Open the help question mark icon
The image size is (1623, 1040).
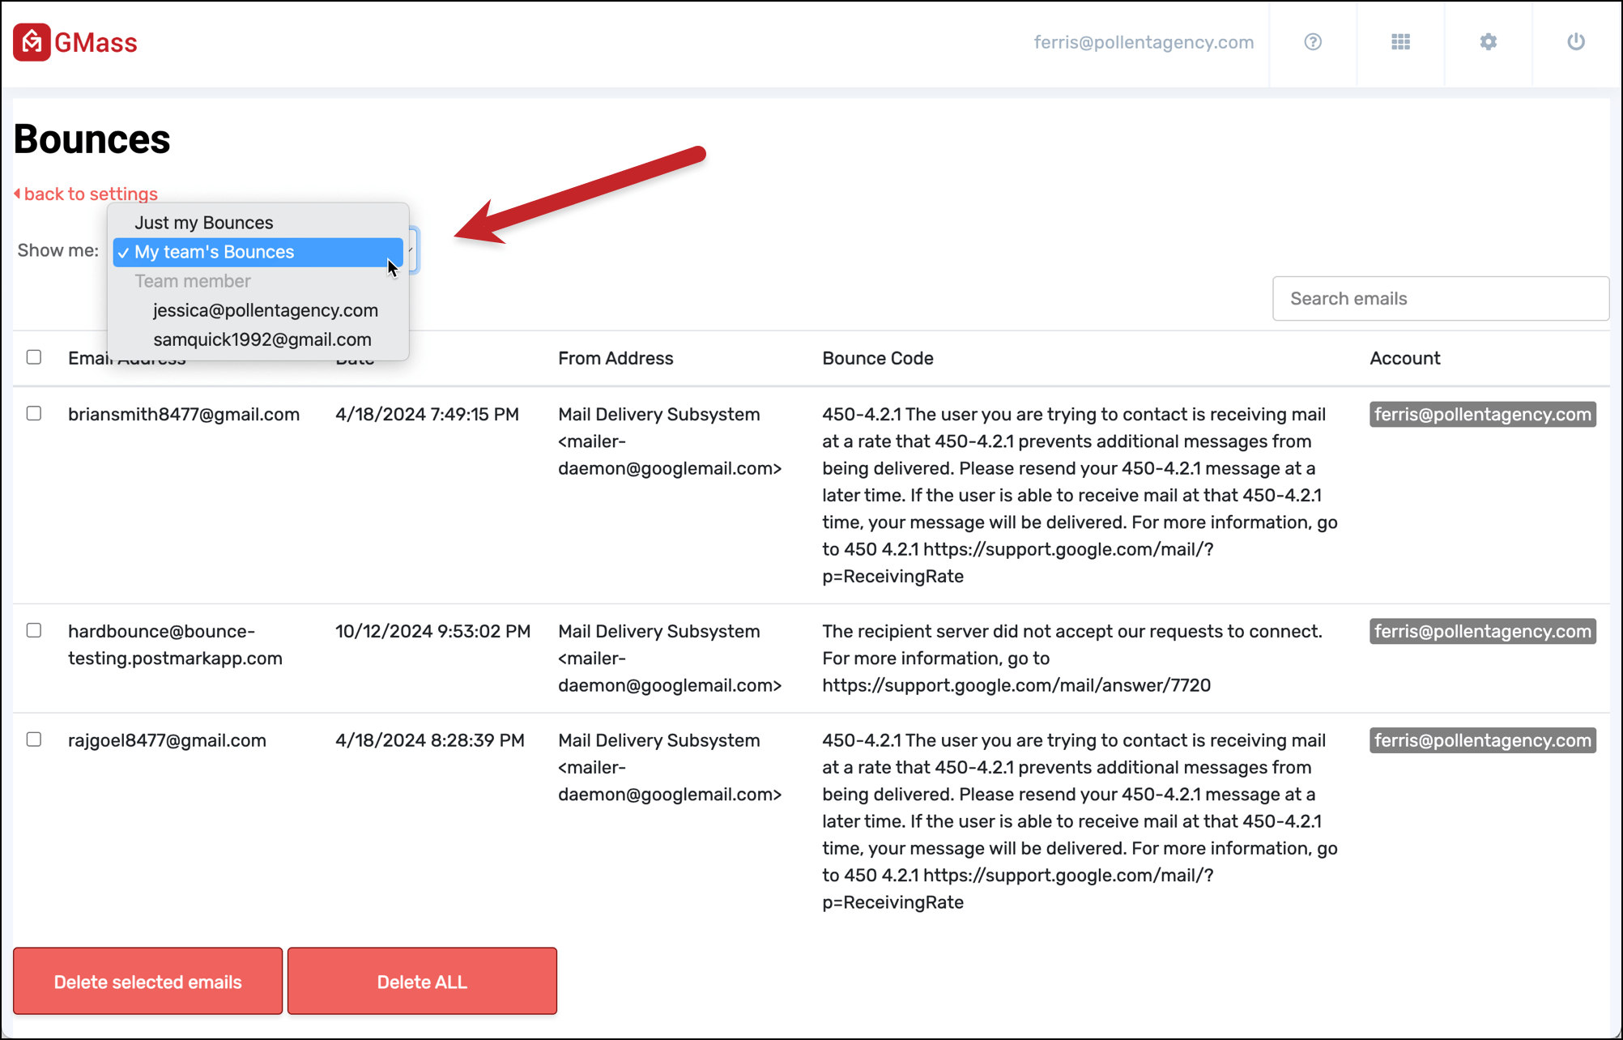(1313, 42)
